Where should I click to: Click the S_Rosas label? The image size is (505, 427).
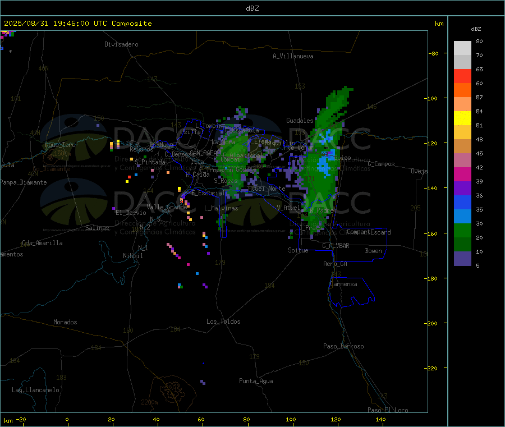tap(226, 181)
